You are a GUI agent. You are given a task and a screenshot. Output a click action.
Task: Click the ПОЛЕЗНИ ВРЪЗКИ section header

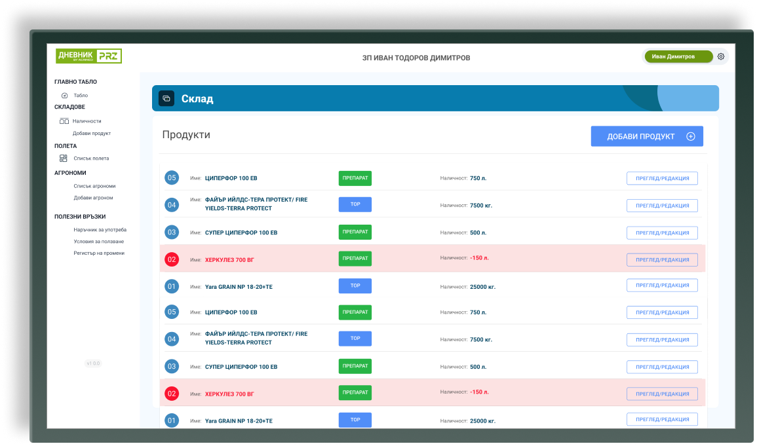click(80, 217)
